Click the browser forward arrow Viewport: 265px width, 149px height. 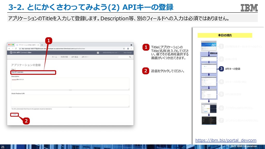point(12,49)
